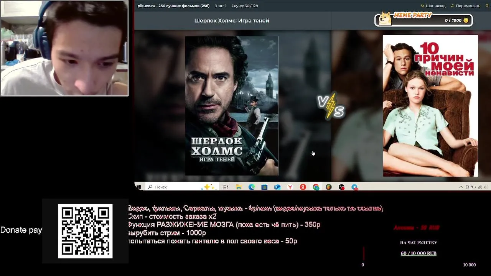Image resolution: width=491 pixels, height=276 pixels.
Task: Click the taskbar search sparkle icon
Action: [x=209, y=187]
